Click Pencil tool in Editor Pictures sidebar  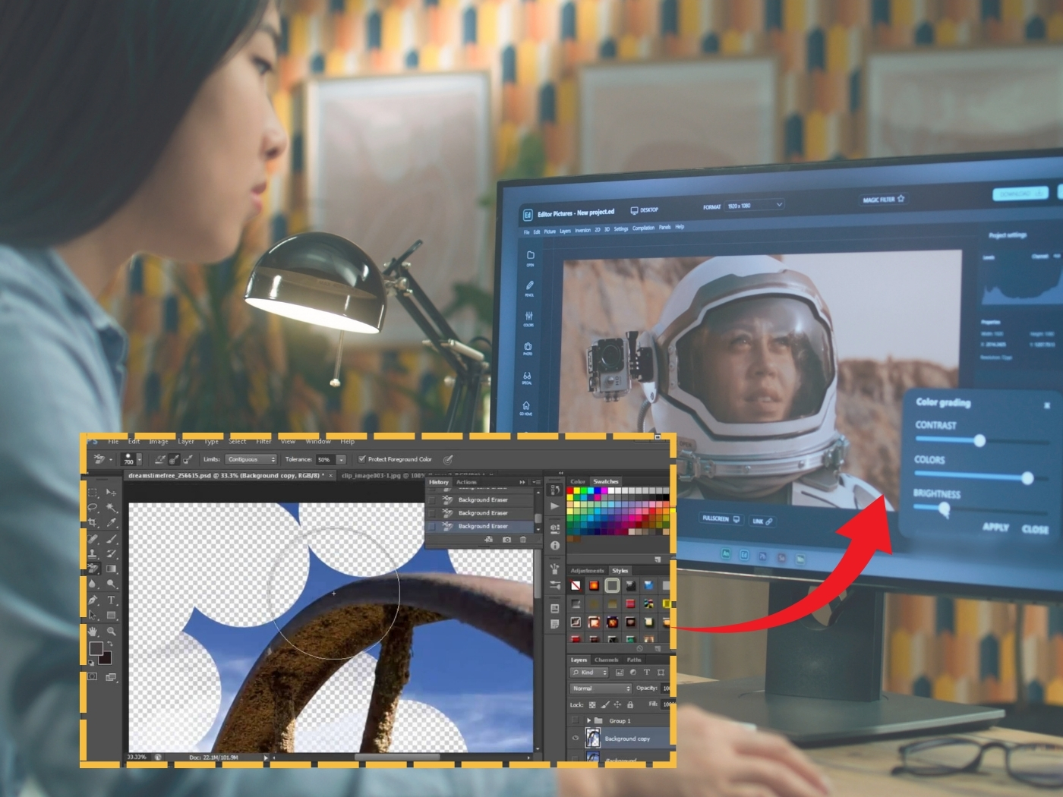529,287
